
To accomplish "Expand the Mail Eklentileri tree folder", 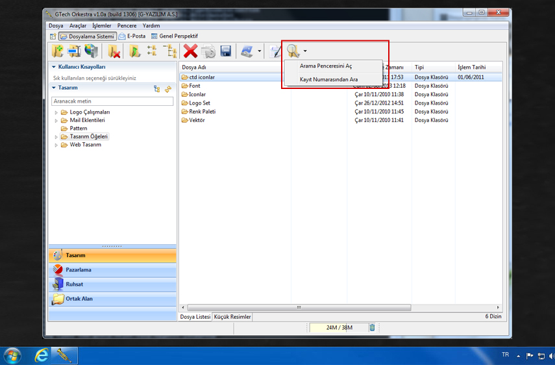I will [56, 121].
